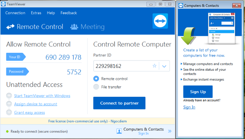This screenshot has height=139, width=245.
Task: Click the Sign In link in the bottom status bar
Action: (143, 134)
